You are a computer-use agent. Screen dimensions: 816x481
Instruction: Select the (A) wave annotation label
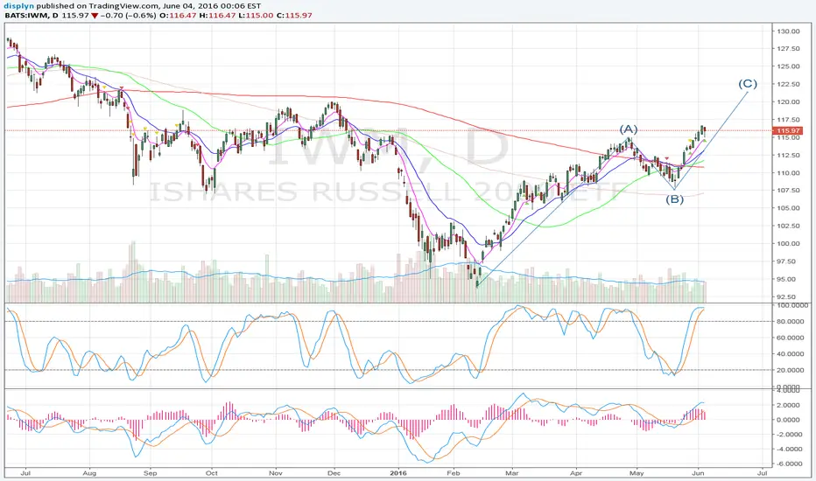[x=628, y=129]
